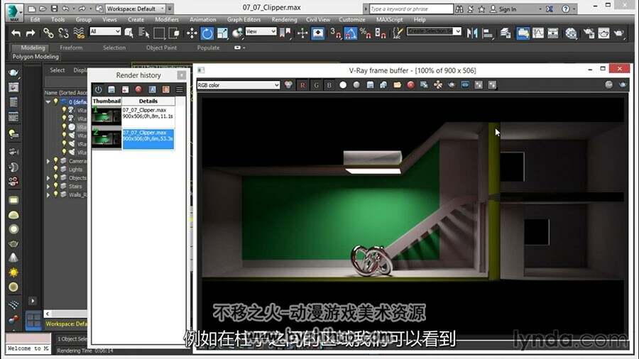Open the Curve Editor icon
Screen dimensions: 639x359
coord(538,33)
